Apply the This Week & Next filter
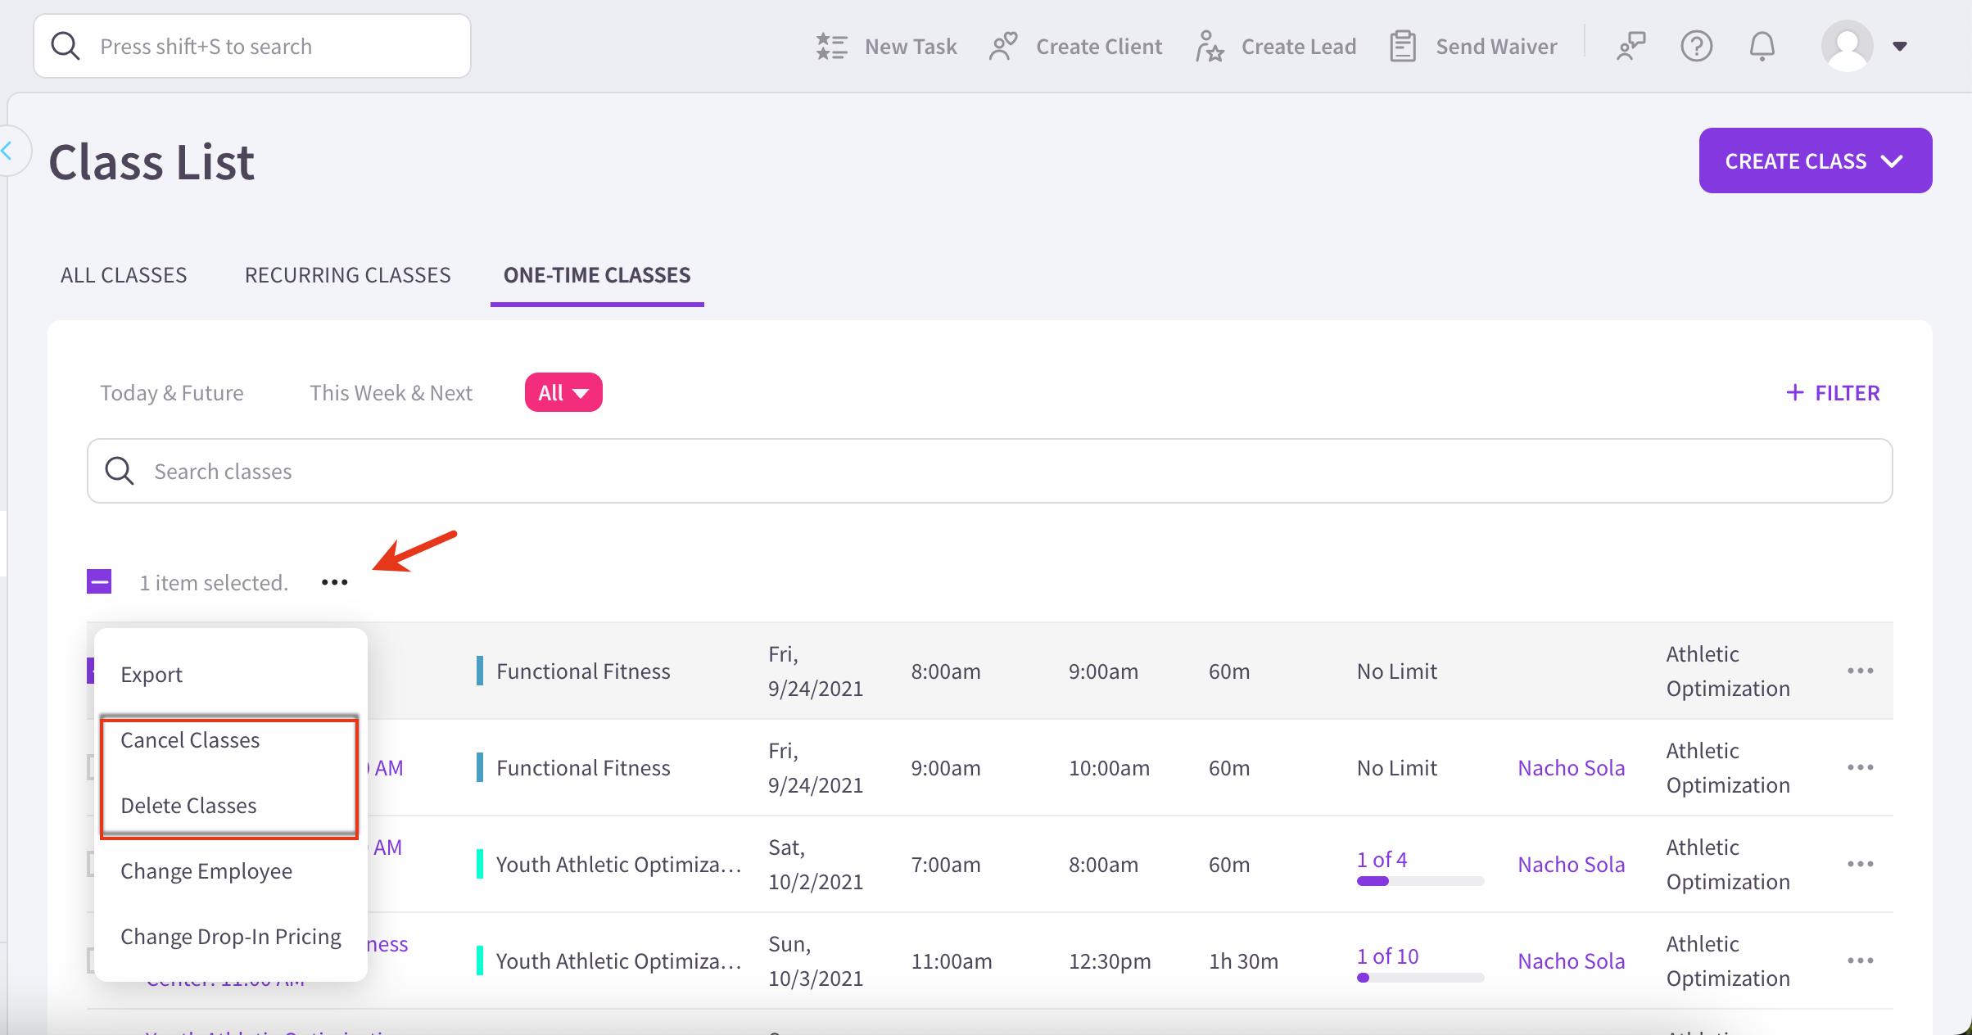1972x1035 pixels. point(391,392)
